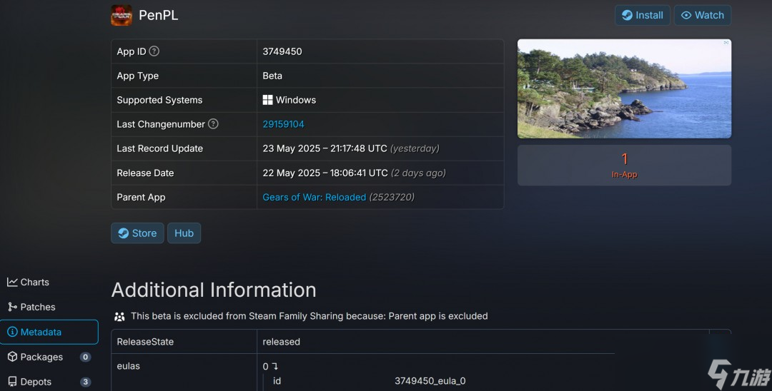Click the PenPL title text
The width and height of the screenshot is (772, 391).
(159, 15)
